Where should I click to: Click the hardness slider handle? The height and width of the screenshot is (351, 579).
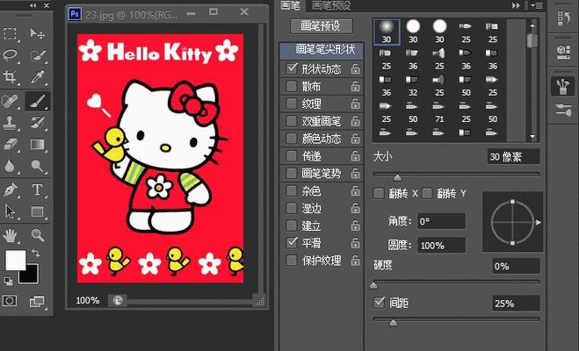coord(373,285)
